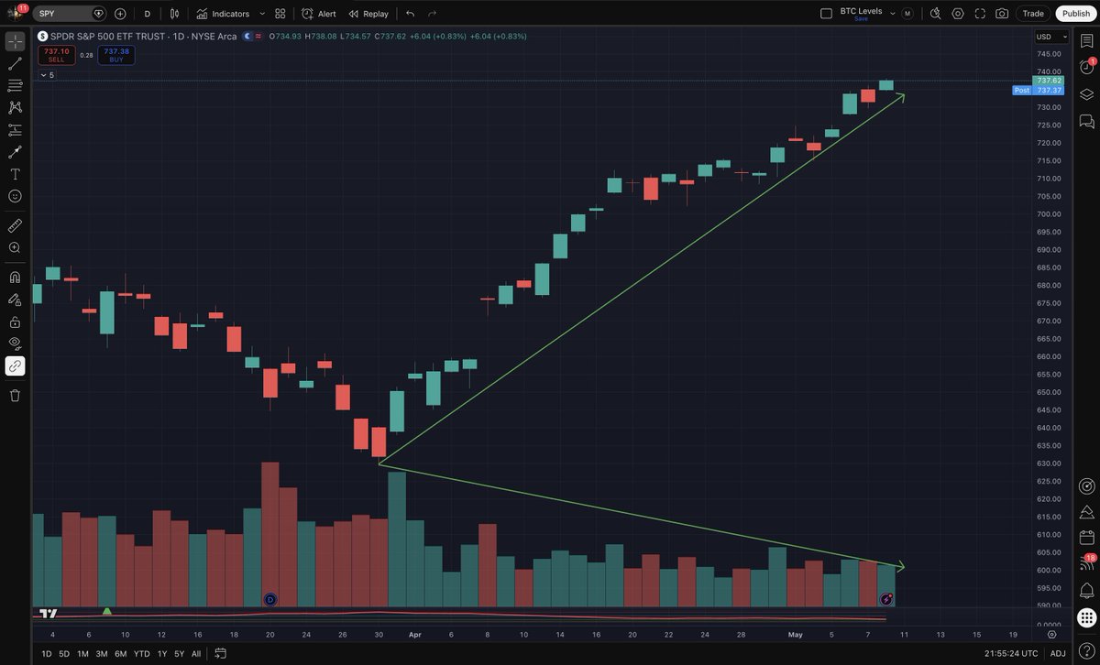Toggle lock all drawings

[15, 322]
